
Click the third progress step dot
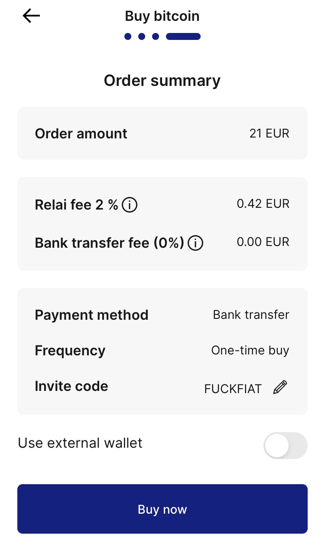(156, 36)
